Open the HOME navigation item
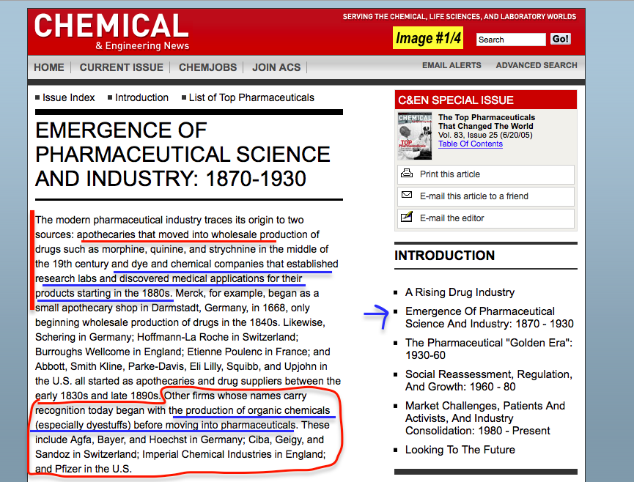This screenshot has height=482, width=634. tap(49, 67)
